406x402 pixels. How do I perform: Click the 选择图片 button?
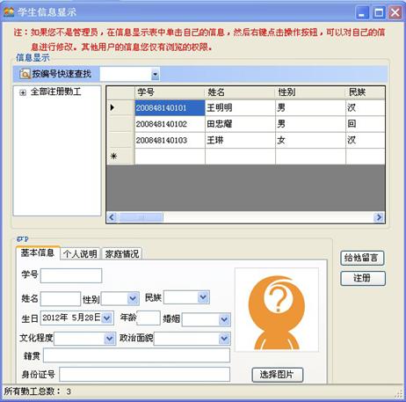[277, 375]
